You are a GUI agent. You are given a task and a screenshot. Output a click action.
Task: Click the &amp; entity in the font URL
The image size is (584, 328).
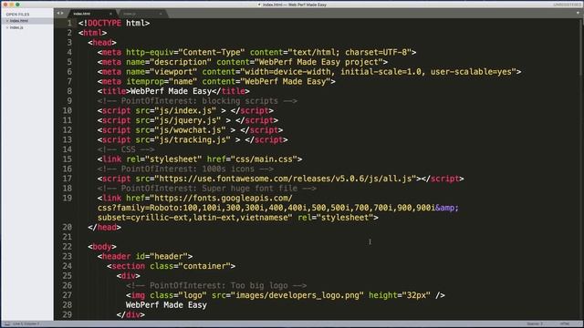pyautogui.click(x=447, y=208)
